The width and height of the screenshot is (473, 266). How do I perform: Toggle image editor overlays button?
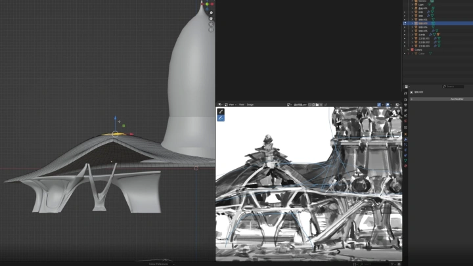[x=388, y=104]
